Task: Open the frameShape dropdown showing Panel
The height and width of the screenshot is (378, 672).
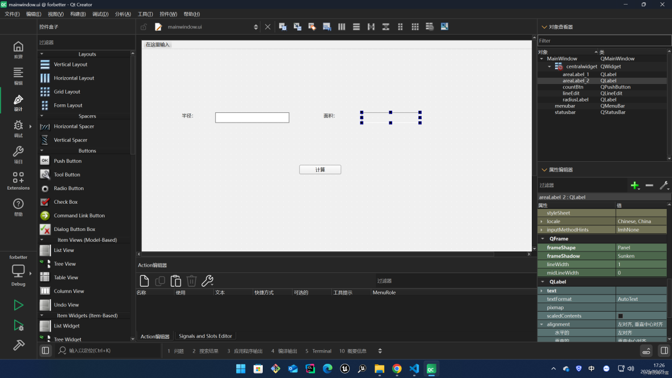Action: point(641,247)
